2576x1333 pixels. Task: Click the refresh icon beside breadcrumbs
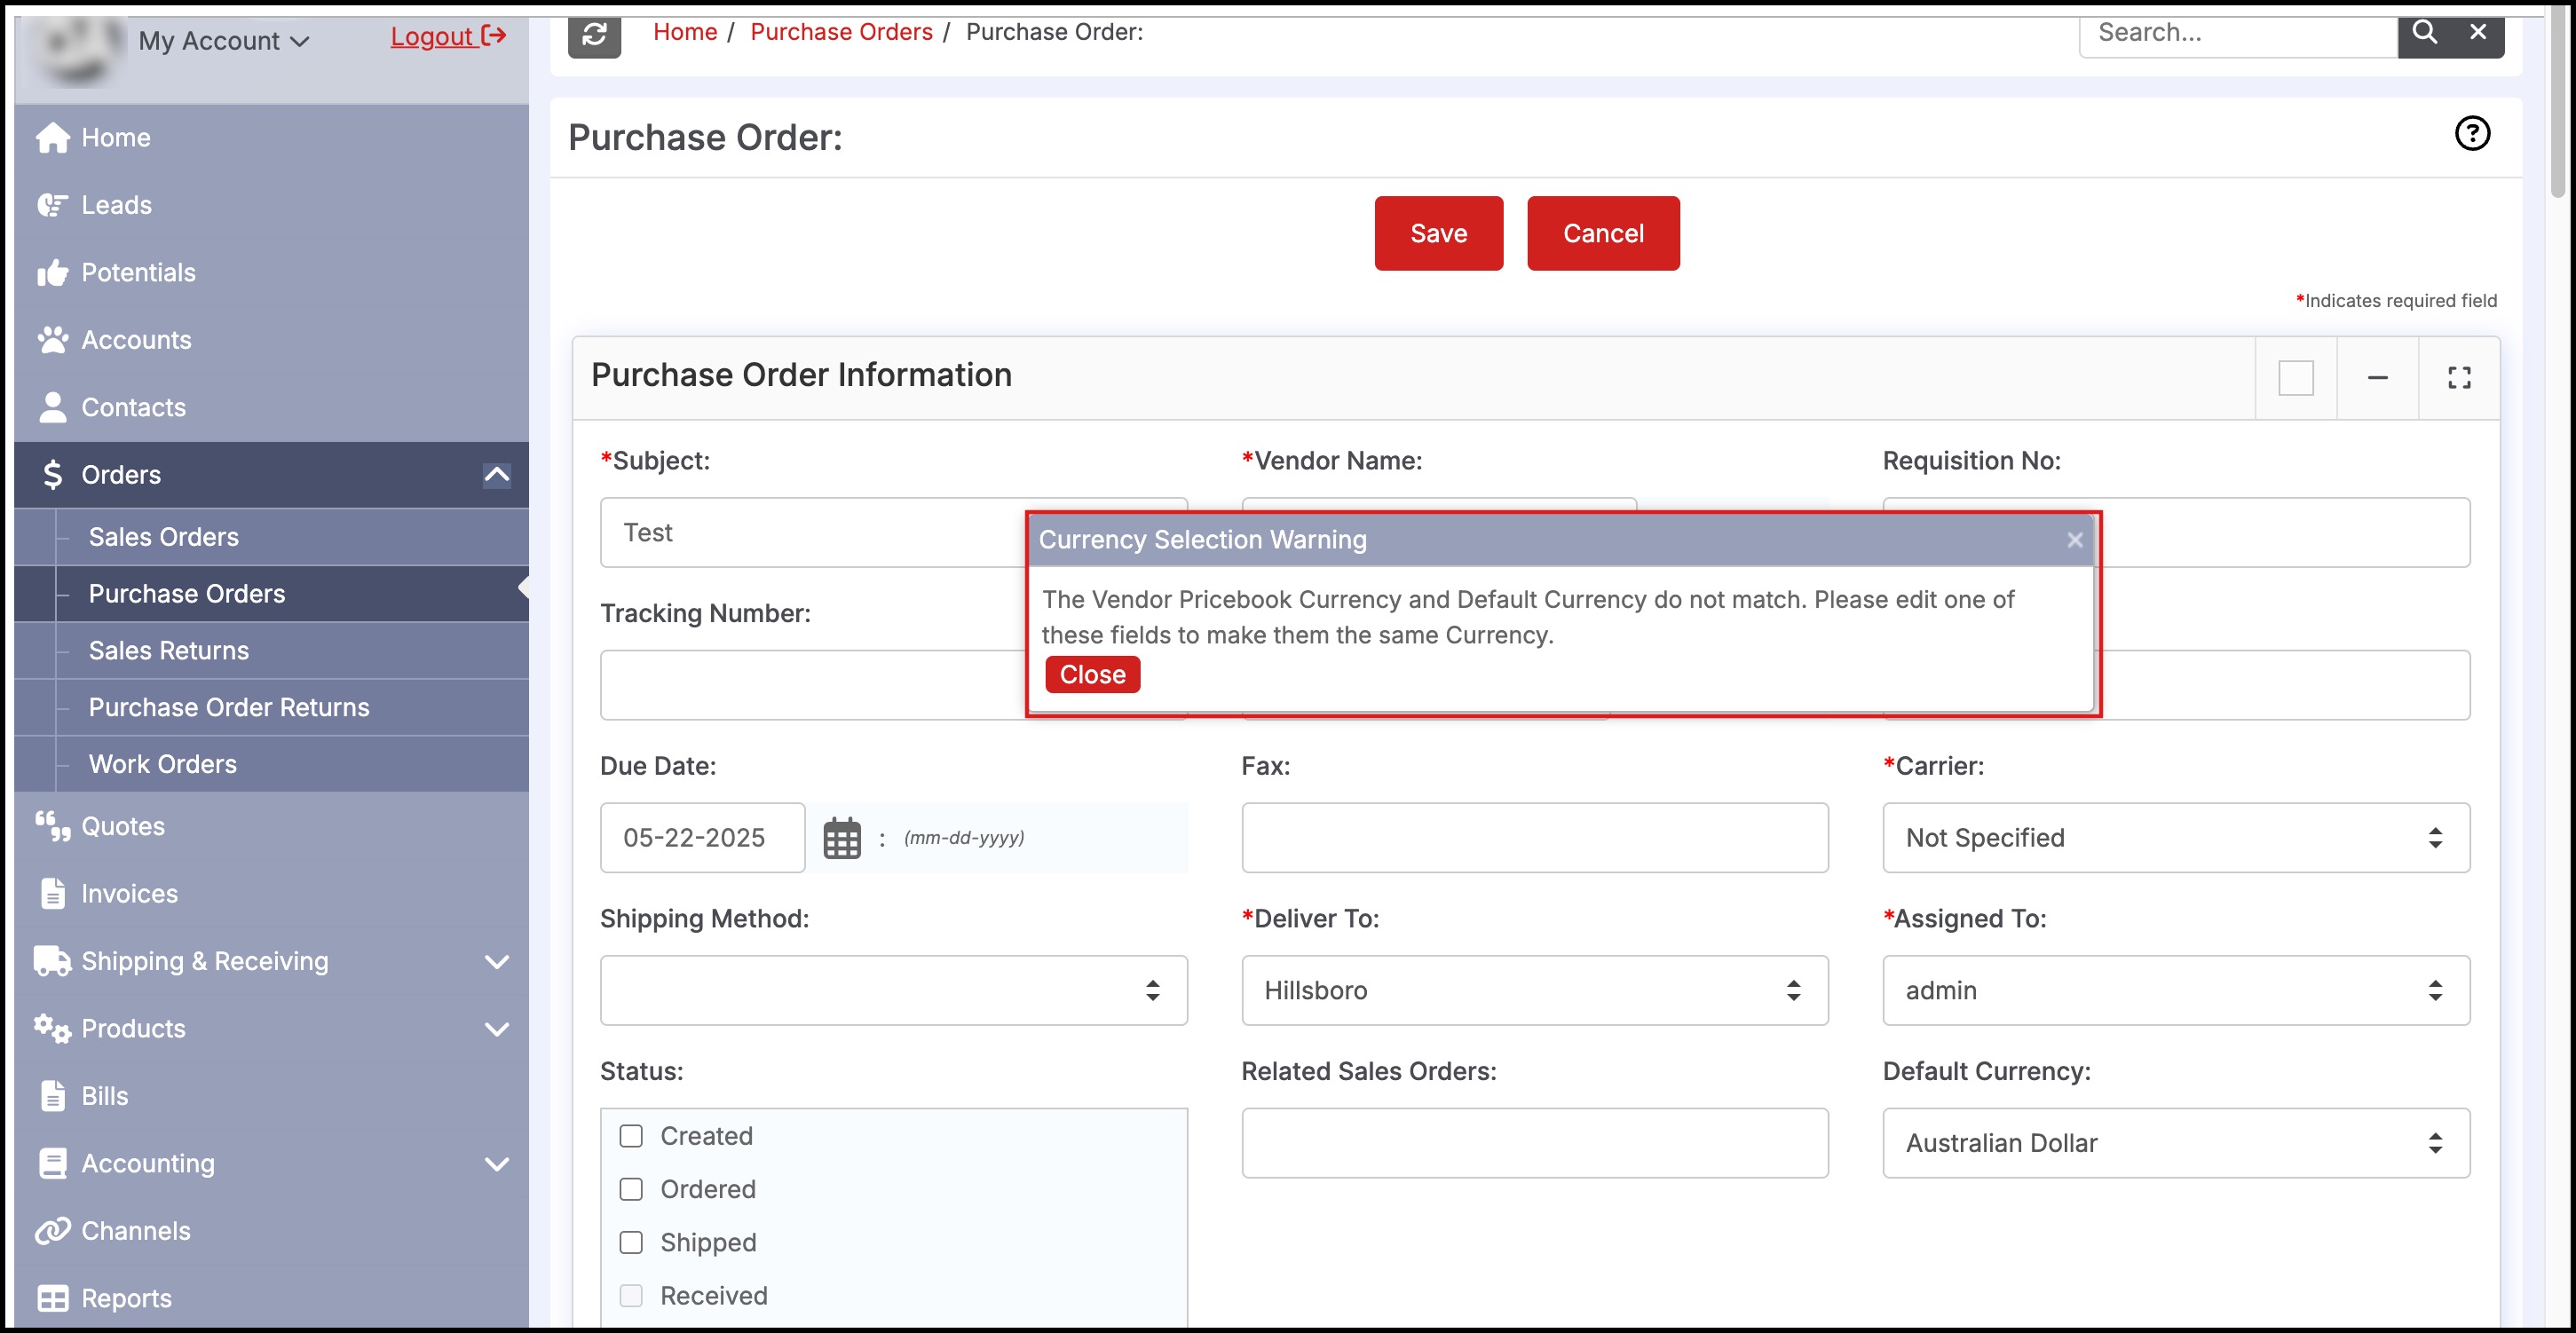click(x=594, y=33)
